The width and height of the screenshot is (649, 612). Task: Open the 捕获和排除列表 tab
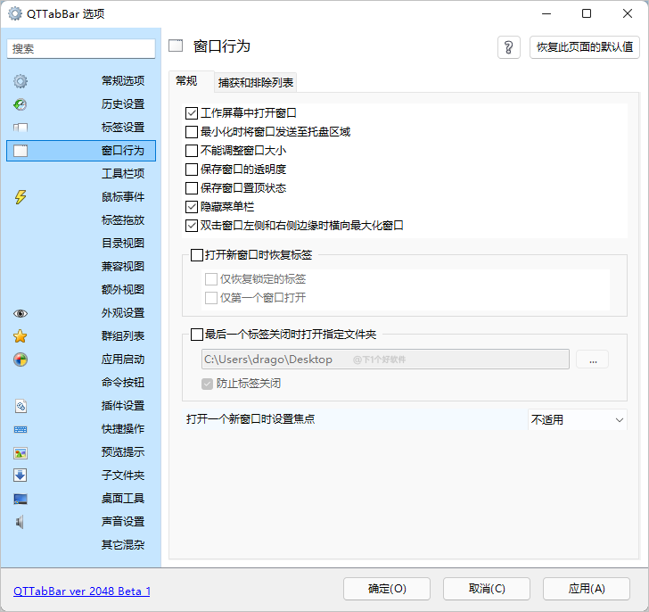pyautogui.click(x=256, y=82)
